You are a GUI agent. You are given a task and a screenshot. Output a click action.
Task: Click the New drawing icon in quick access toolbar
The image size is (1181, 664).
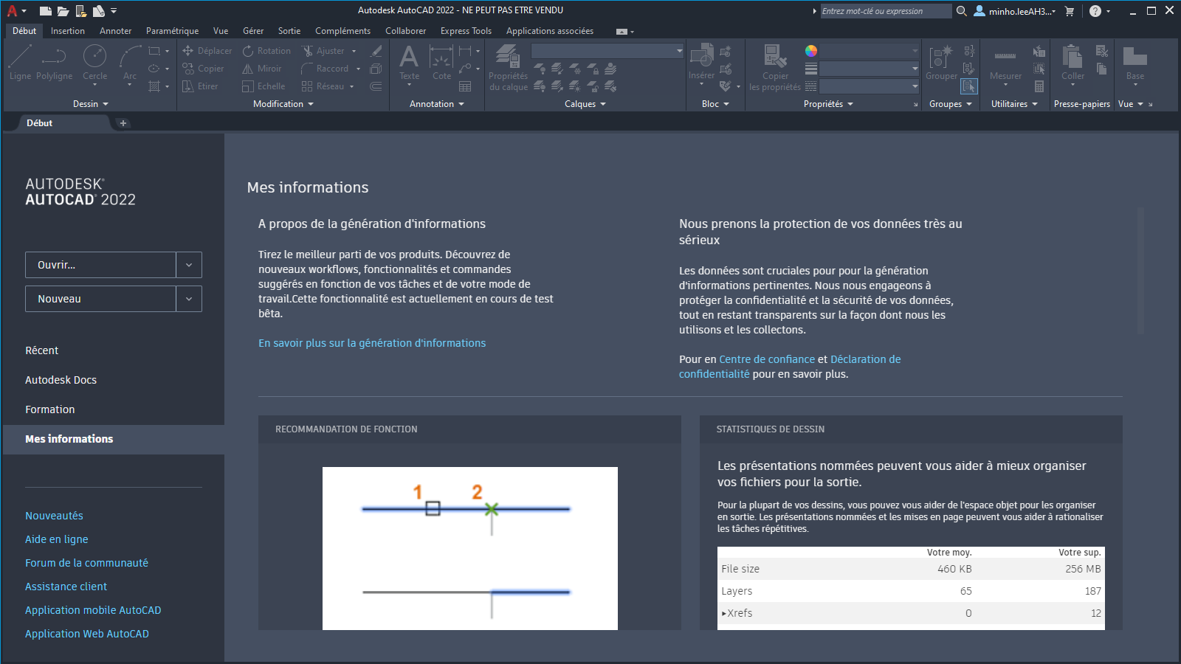click(x=46, y=11)
